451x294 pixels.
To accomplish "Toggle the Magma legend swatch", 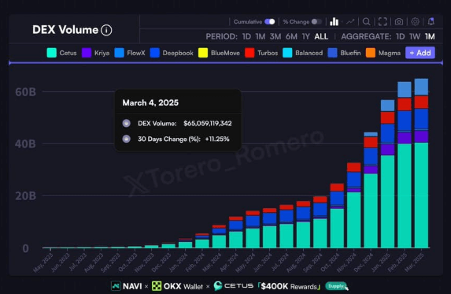I will coord(371,53).
